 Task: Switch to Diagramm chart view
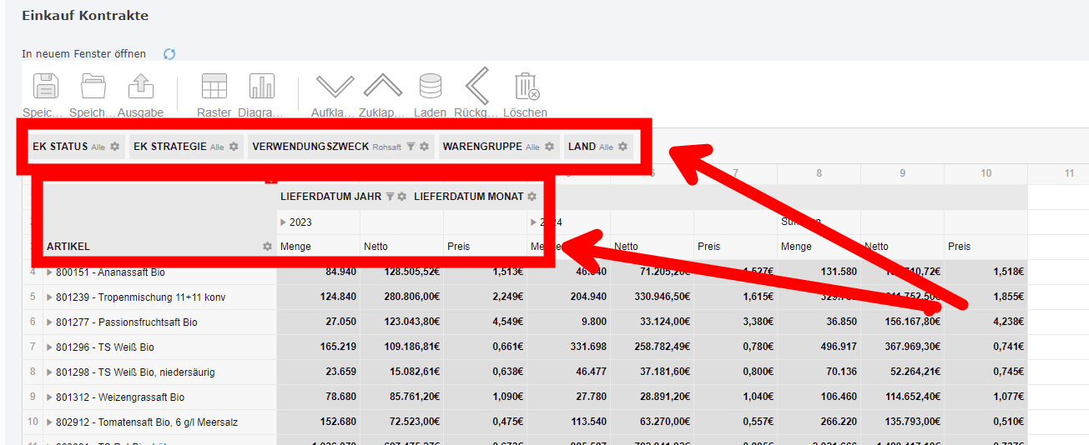pos(261,87)
